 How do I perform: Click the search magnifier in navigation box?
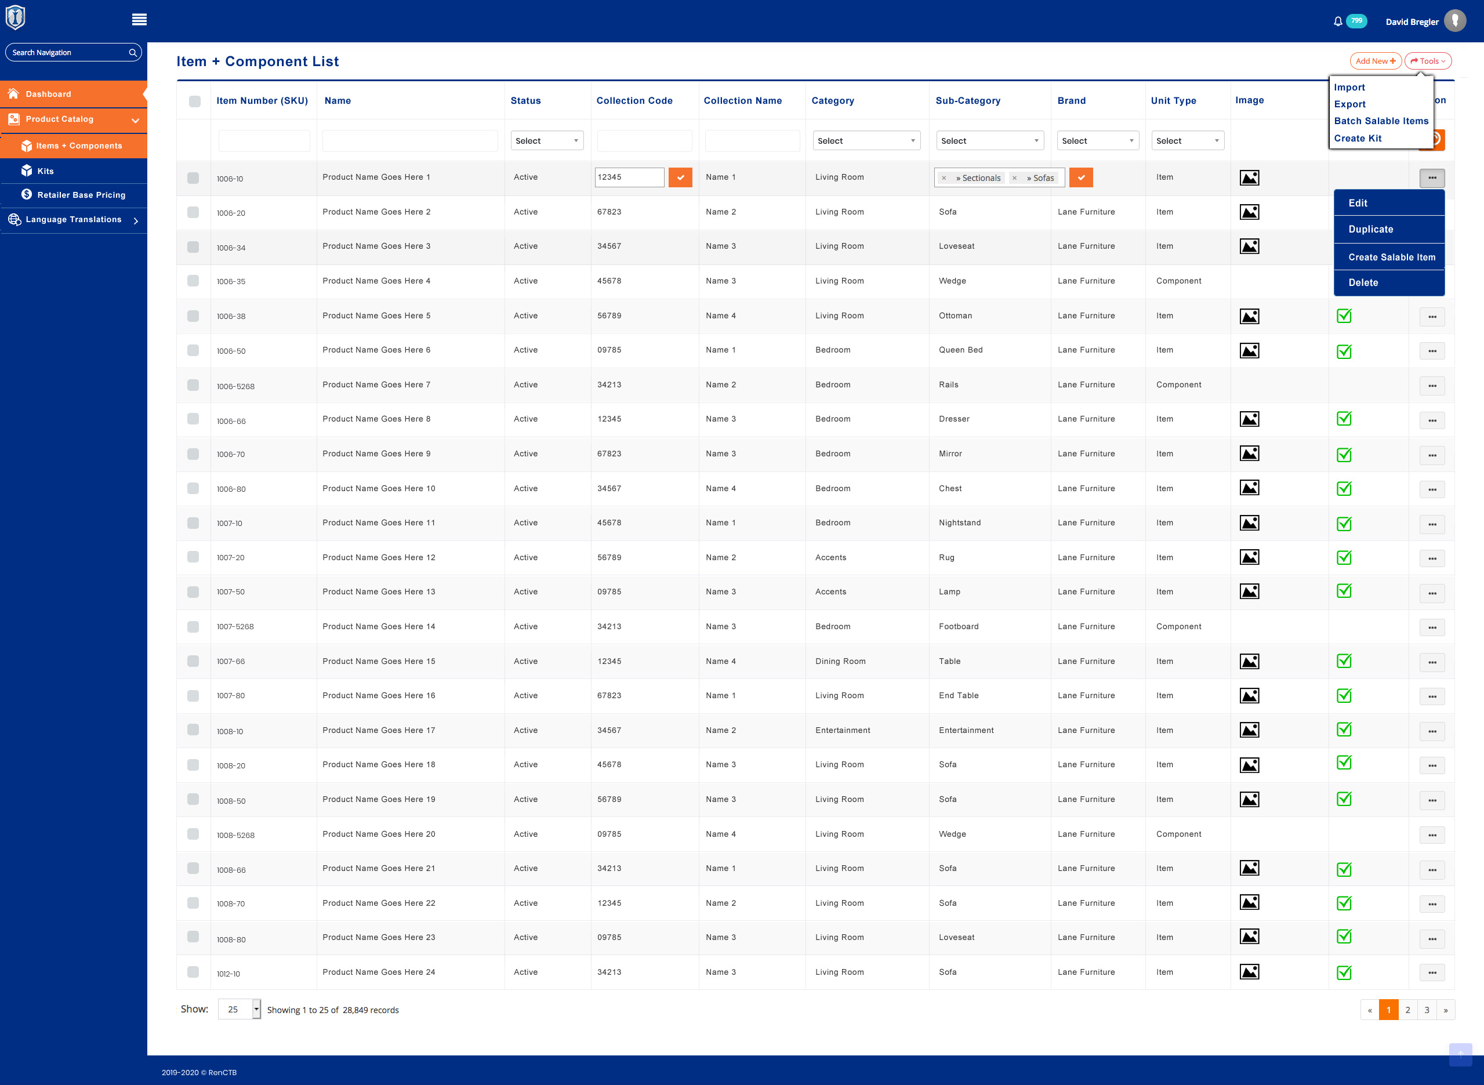(x=133, y=53)
